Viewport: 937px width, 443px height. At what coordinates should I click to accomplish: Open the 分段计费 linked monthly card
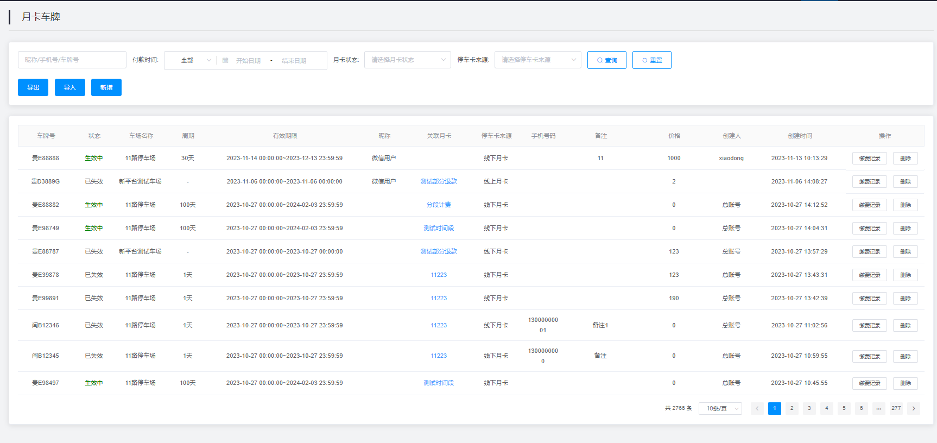pos(439,205)
